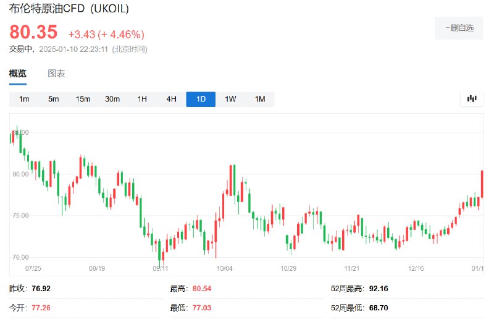The width and height of the screenshot is (494, 332).
Task: Click the 10/29 date axis label
Action: (288, 268)
